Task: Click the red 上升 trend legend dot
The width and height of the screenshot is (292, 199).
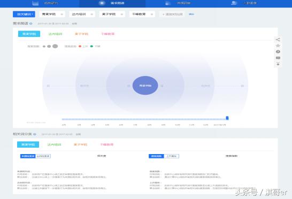Action: coord(80,46)
